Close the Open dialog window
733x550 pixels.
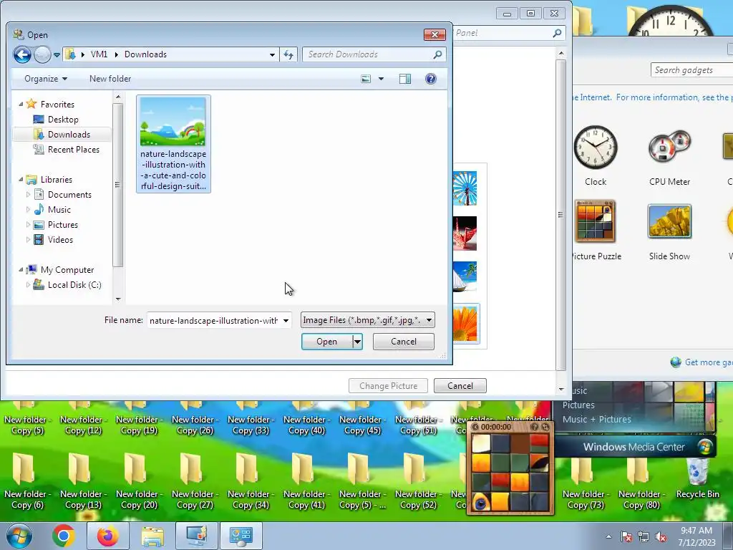pyautogui.click(x=435, y=34)
